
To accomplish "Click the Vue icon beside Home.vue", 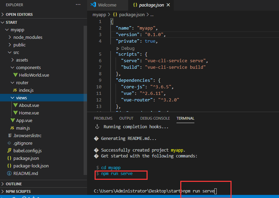I will [x=15, y=113].
